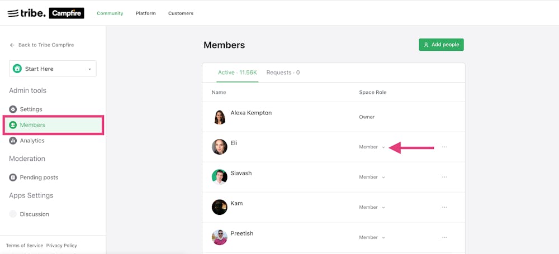This screenshot has width=559, height=254.
Task: Click Alexa Kempton's avatar thumbnail
Action: 220,117
